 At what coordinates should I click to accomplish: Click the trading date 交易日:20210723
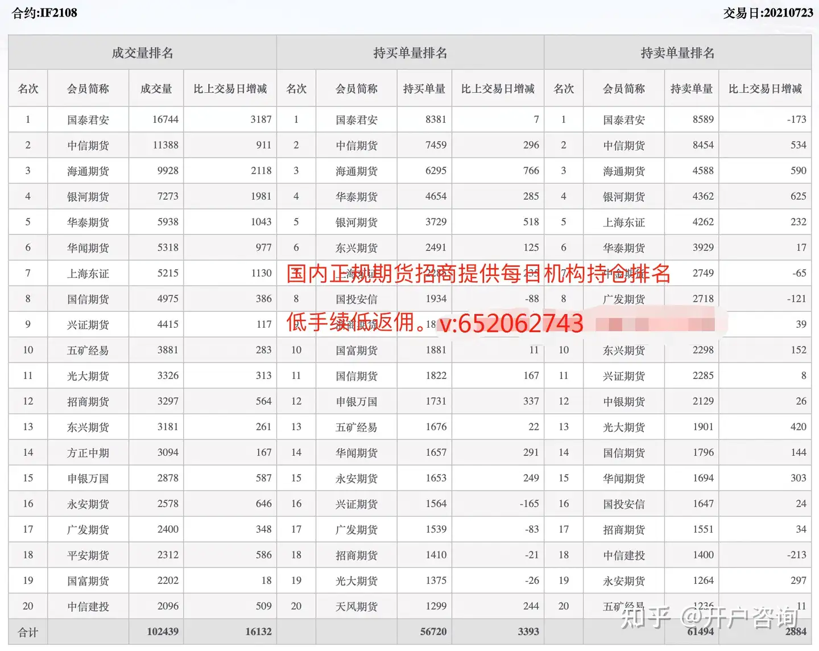click(768, 13)
